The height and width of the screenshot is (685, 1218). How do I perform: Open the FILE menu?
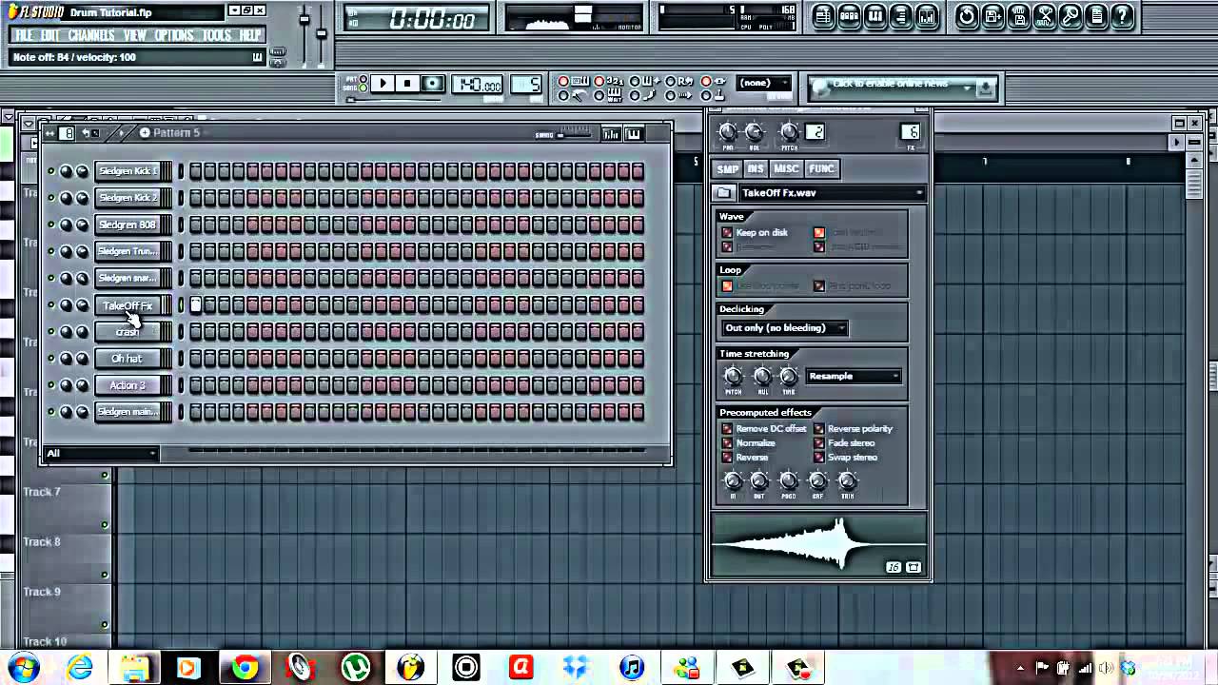[24, 35]
